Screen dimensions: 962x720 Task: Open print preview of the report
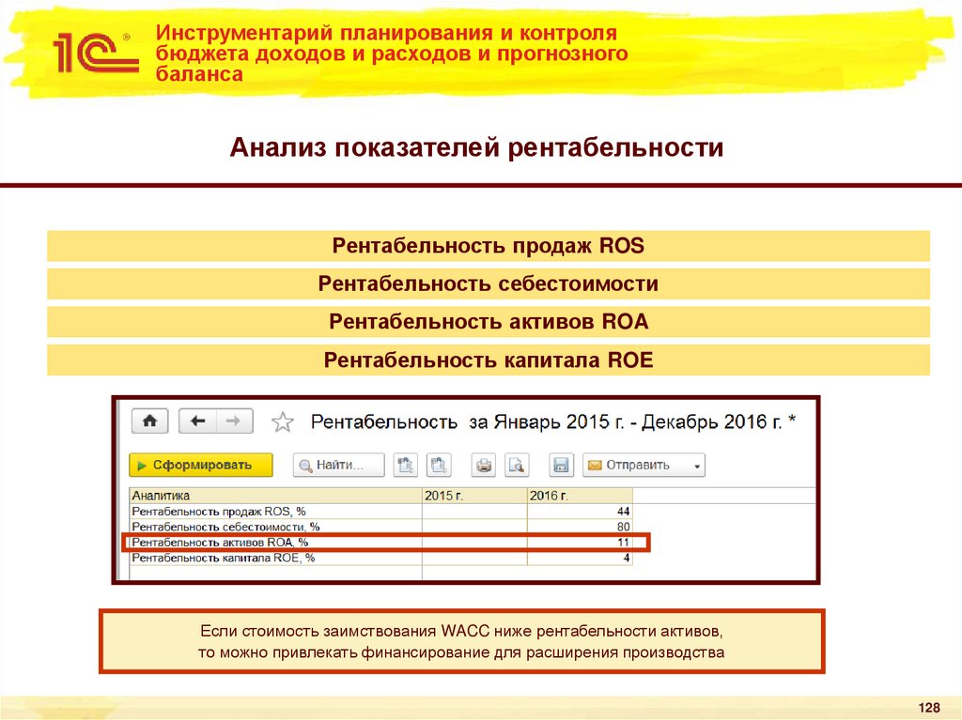coord(518,464)
